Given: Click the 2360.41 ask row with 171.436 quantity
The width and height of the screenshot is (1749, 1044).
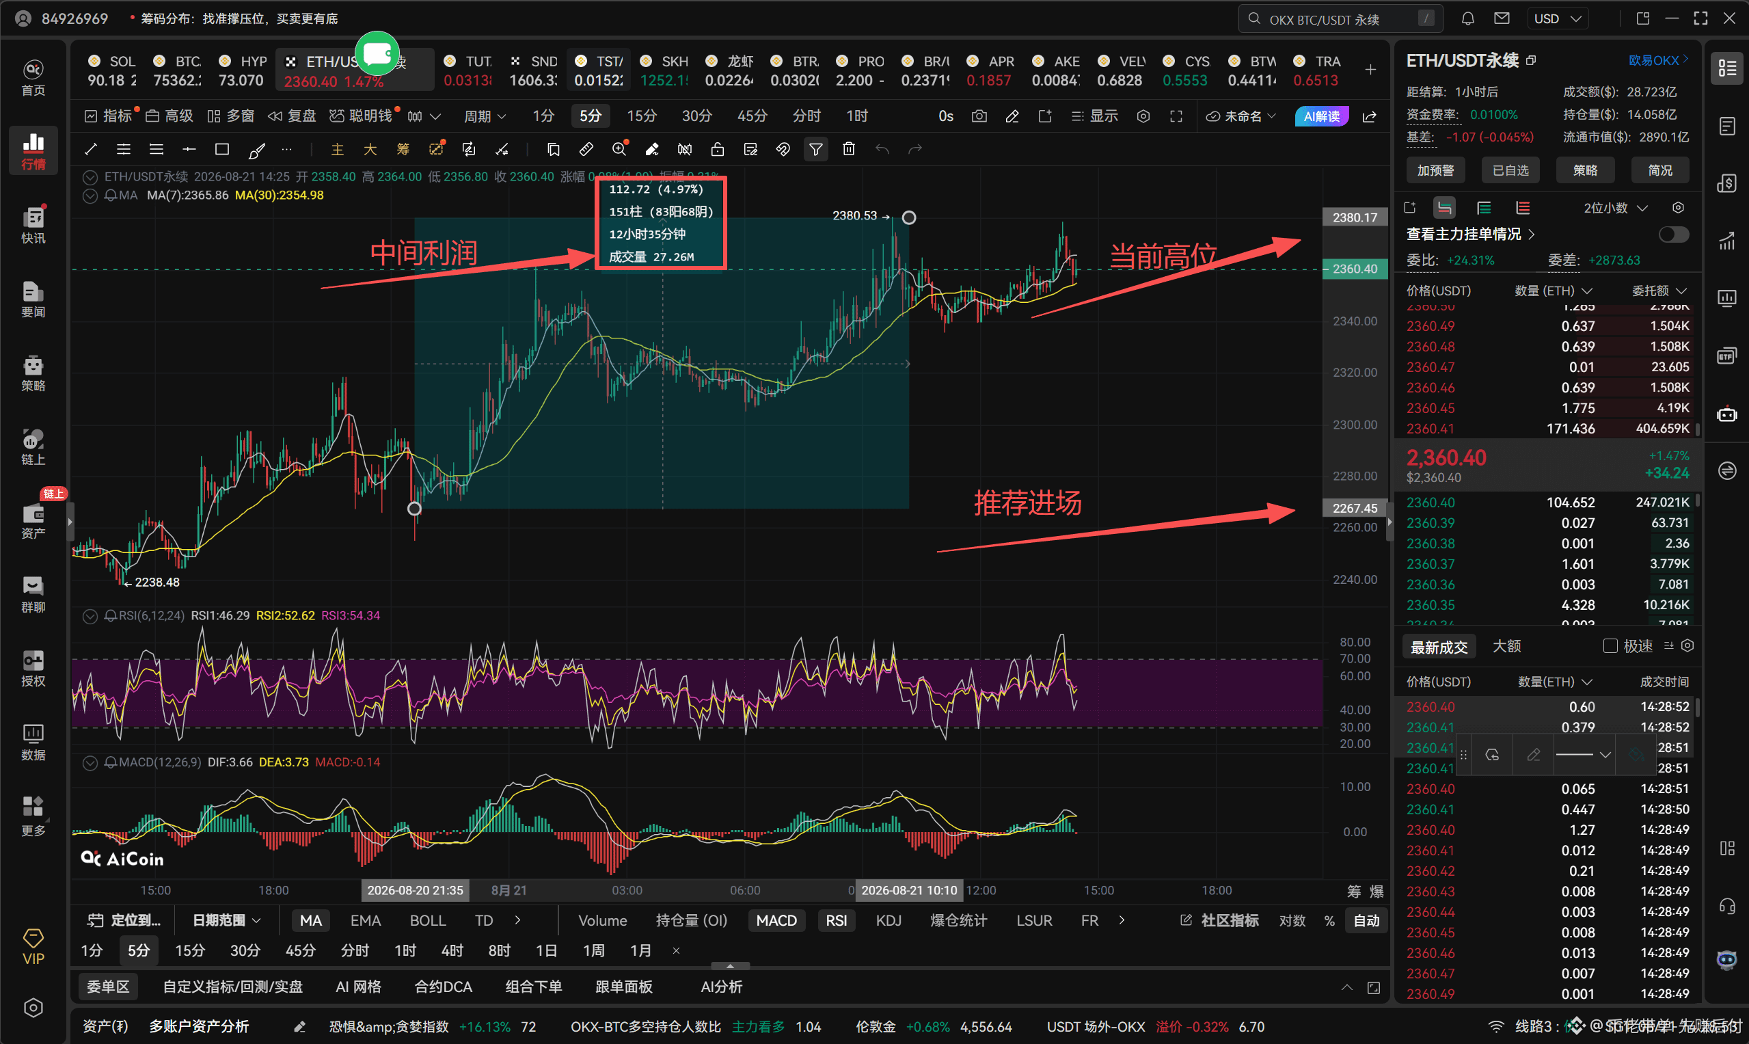Looking at the screenshot, I should 1547,429.
